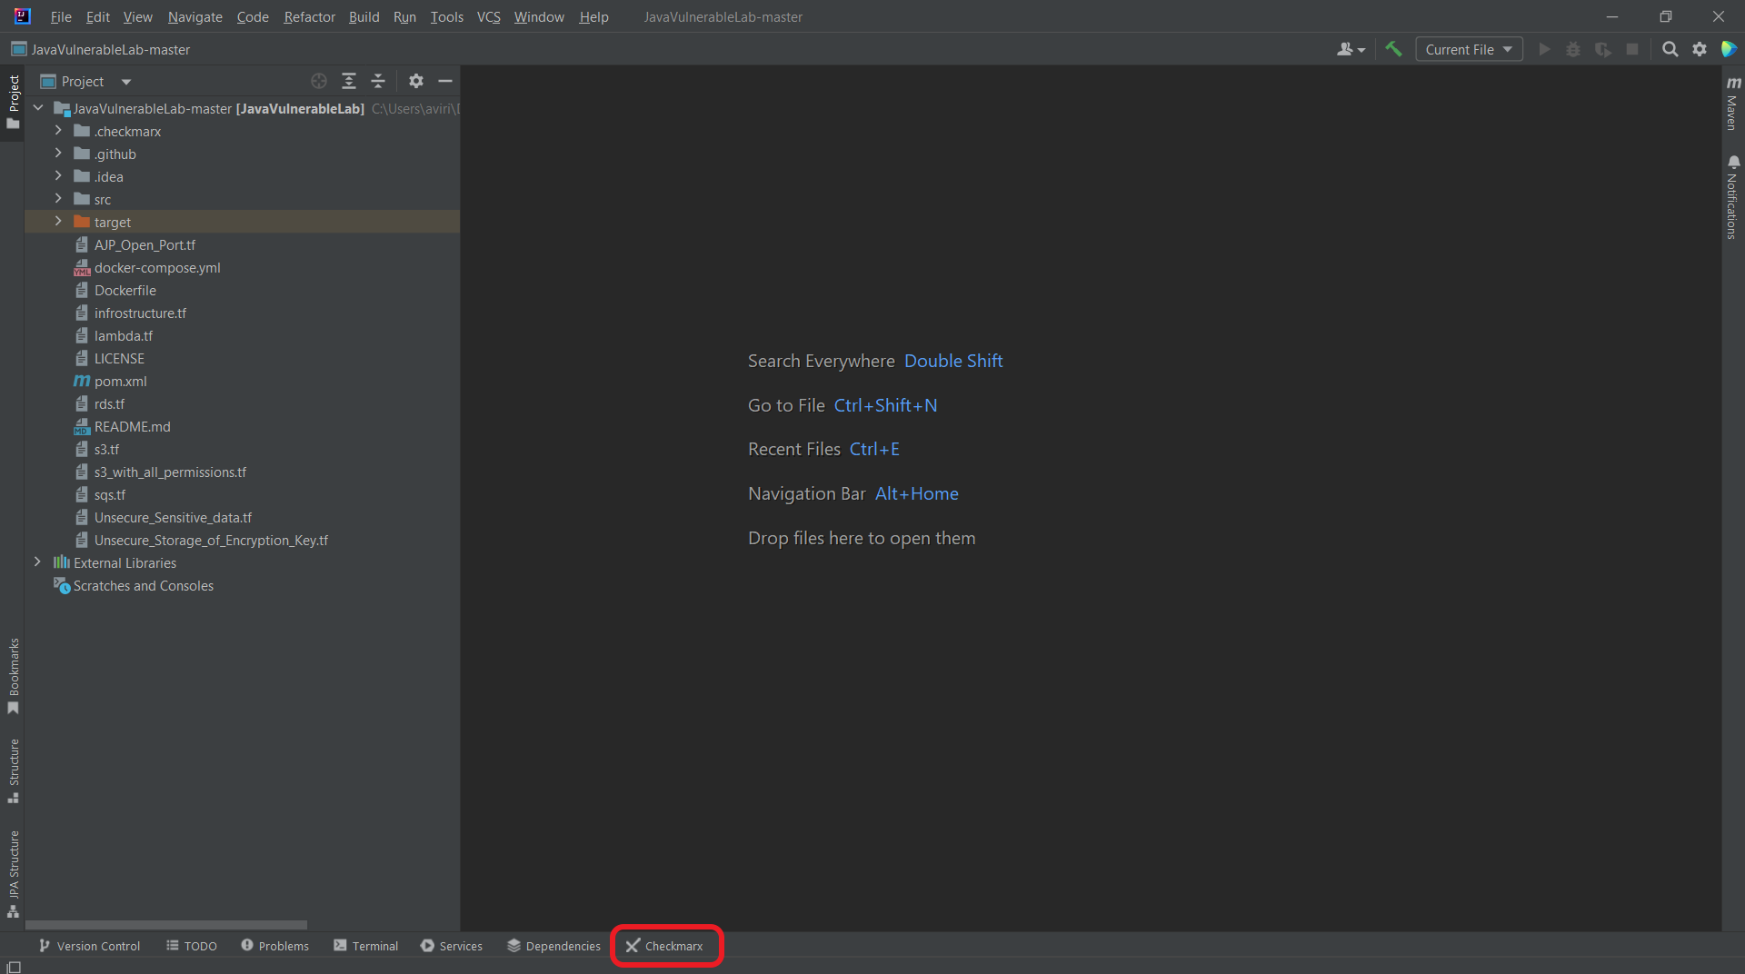Open the Checkmarx tool window tab
This screenshot has width=1745, height=974.
pos(665,946)
